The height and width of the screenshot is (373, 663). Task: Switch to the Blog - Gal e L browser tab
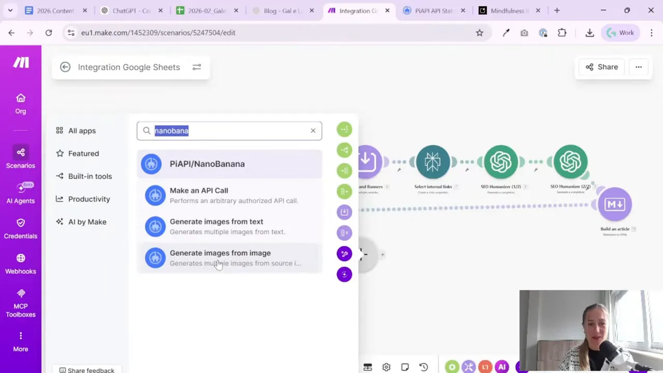[283, 10]
